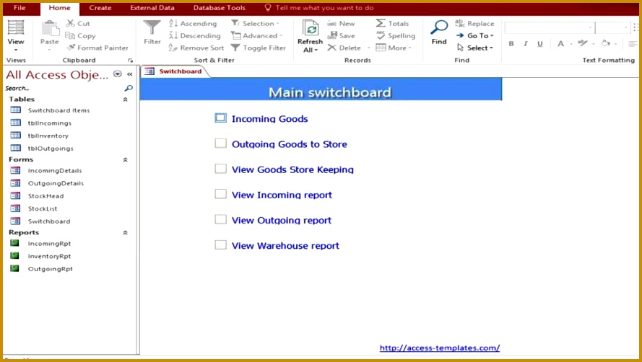The width and height of the screenshot is (642, 362).
Task: Click Toggle Filter
Action: pyautogui.click(x=259, y=48)
